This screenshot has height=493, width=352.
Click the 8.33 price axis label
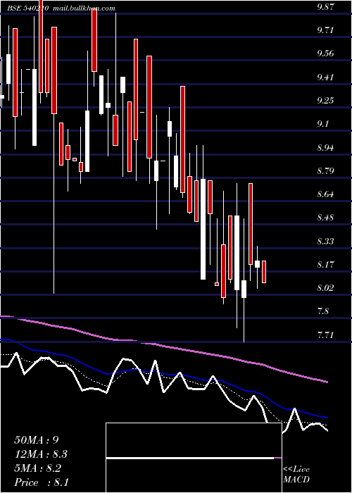click(x=325, y=241)
